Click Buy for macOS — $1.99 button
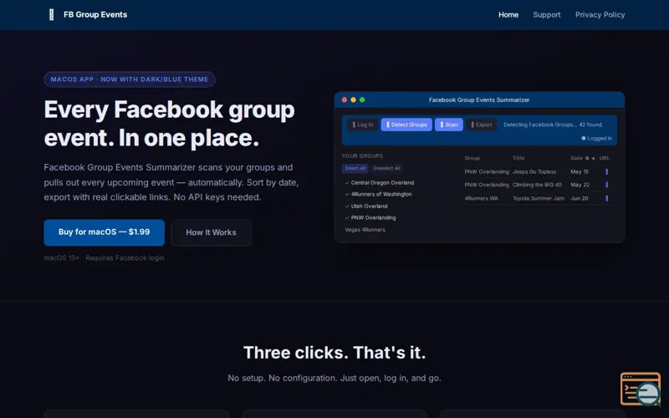Viewport: 669px width, 418px height. (x=104, y=232)
